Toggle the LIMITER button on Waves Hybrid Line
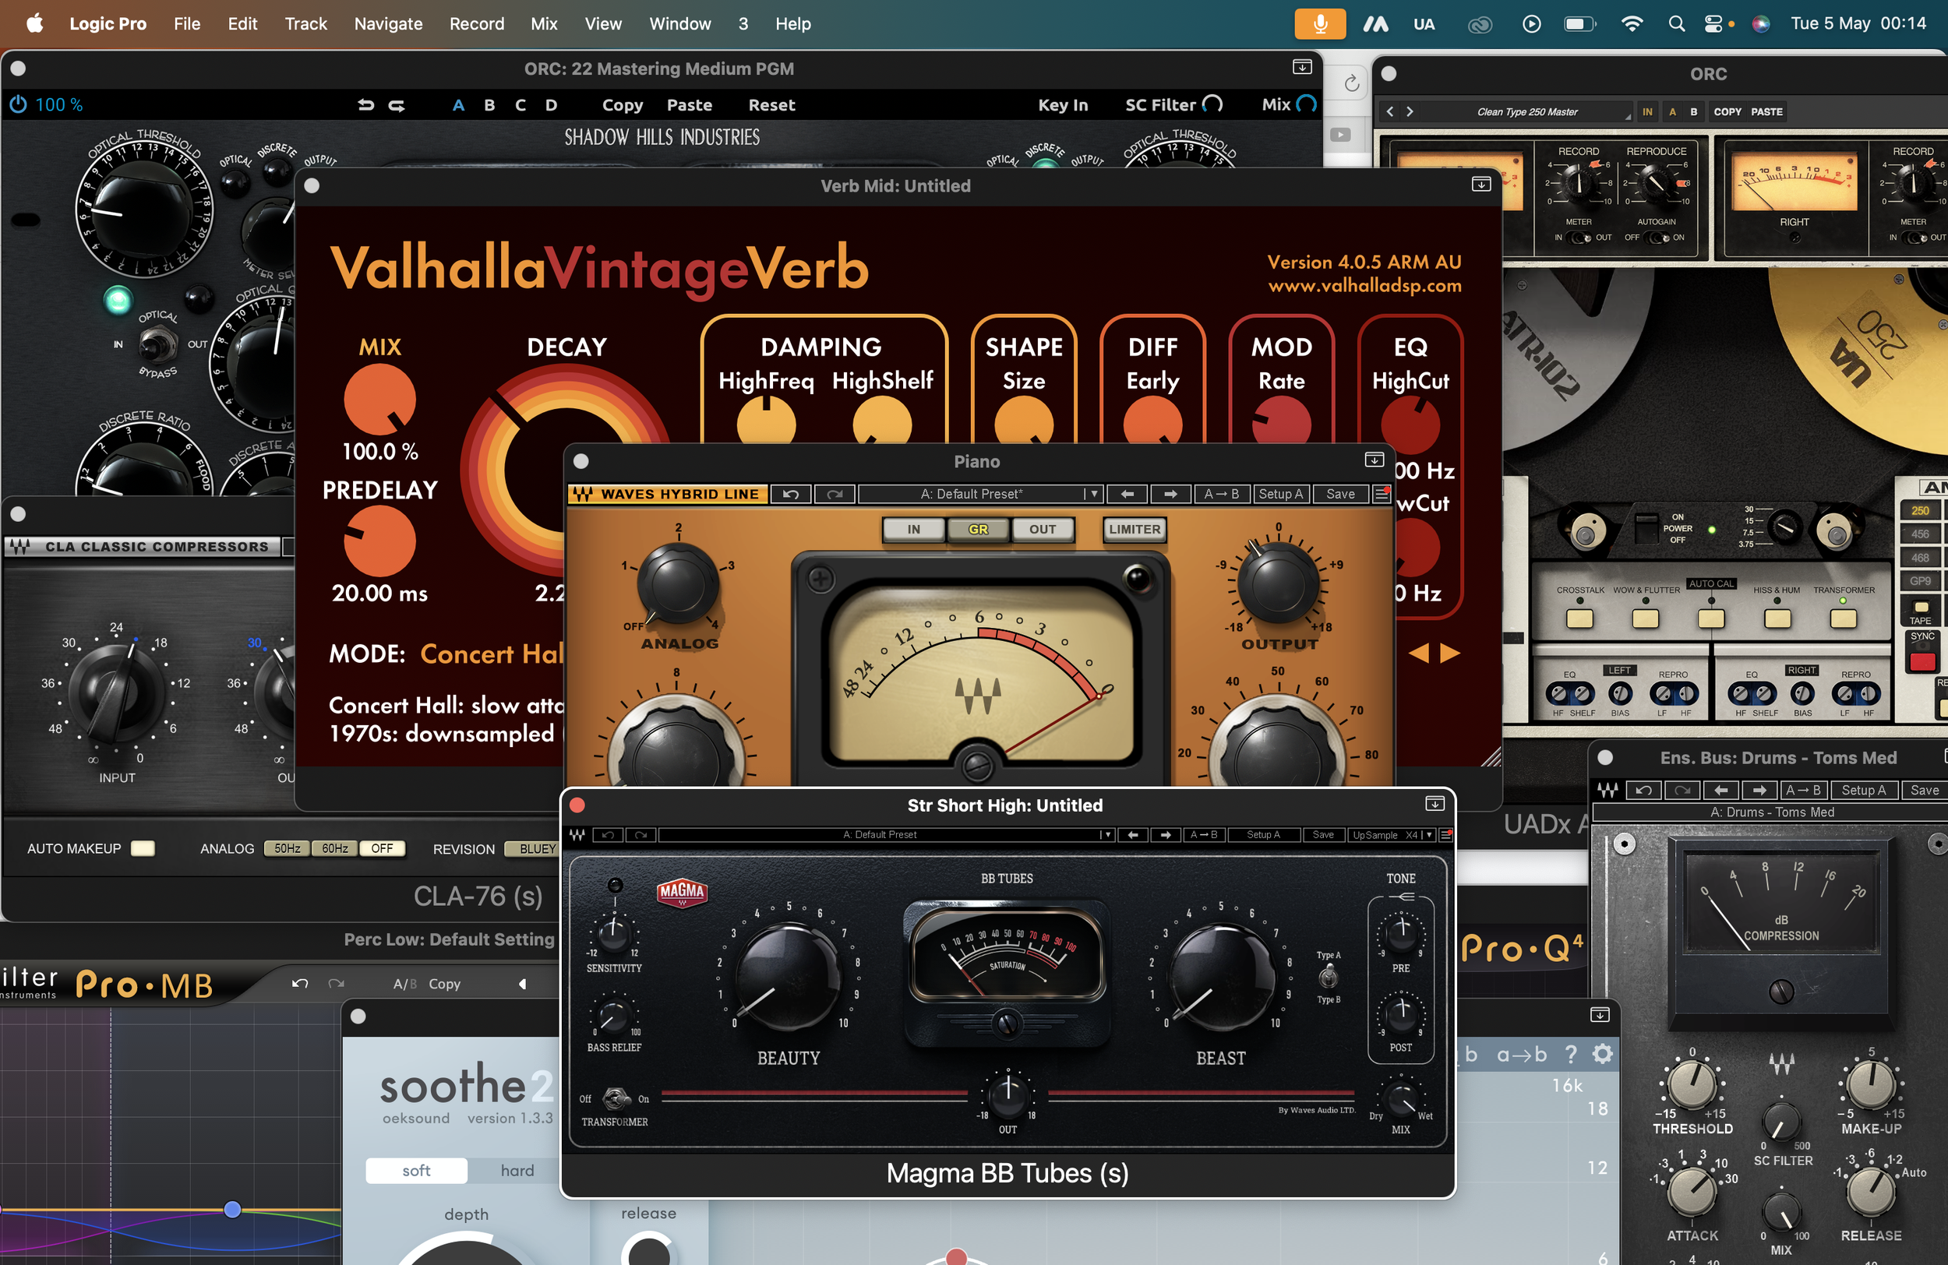The width and height of the screenshot is (1948, 1265). 1135,530
